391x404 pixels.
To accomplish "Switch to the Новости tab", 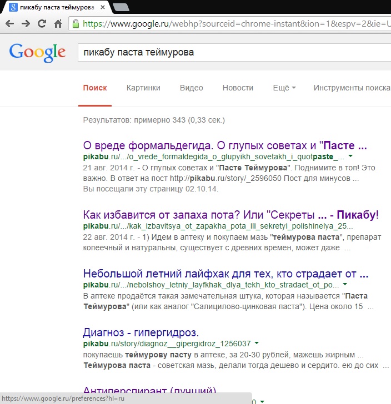I will coord(238,88).
